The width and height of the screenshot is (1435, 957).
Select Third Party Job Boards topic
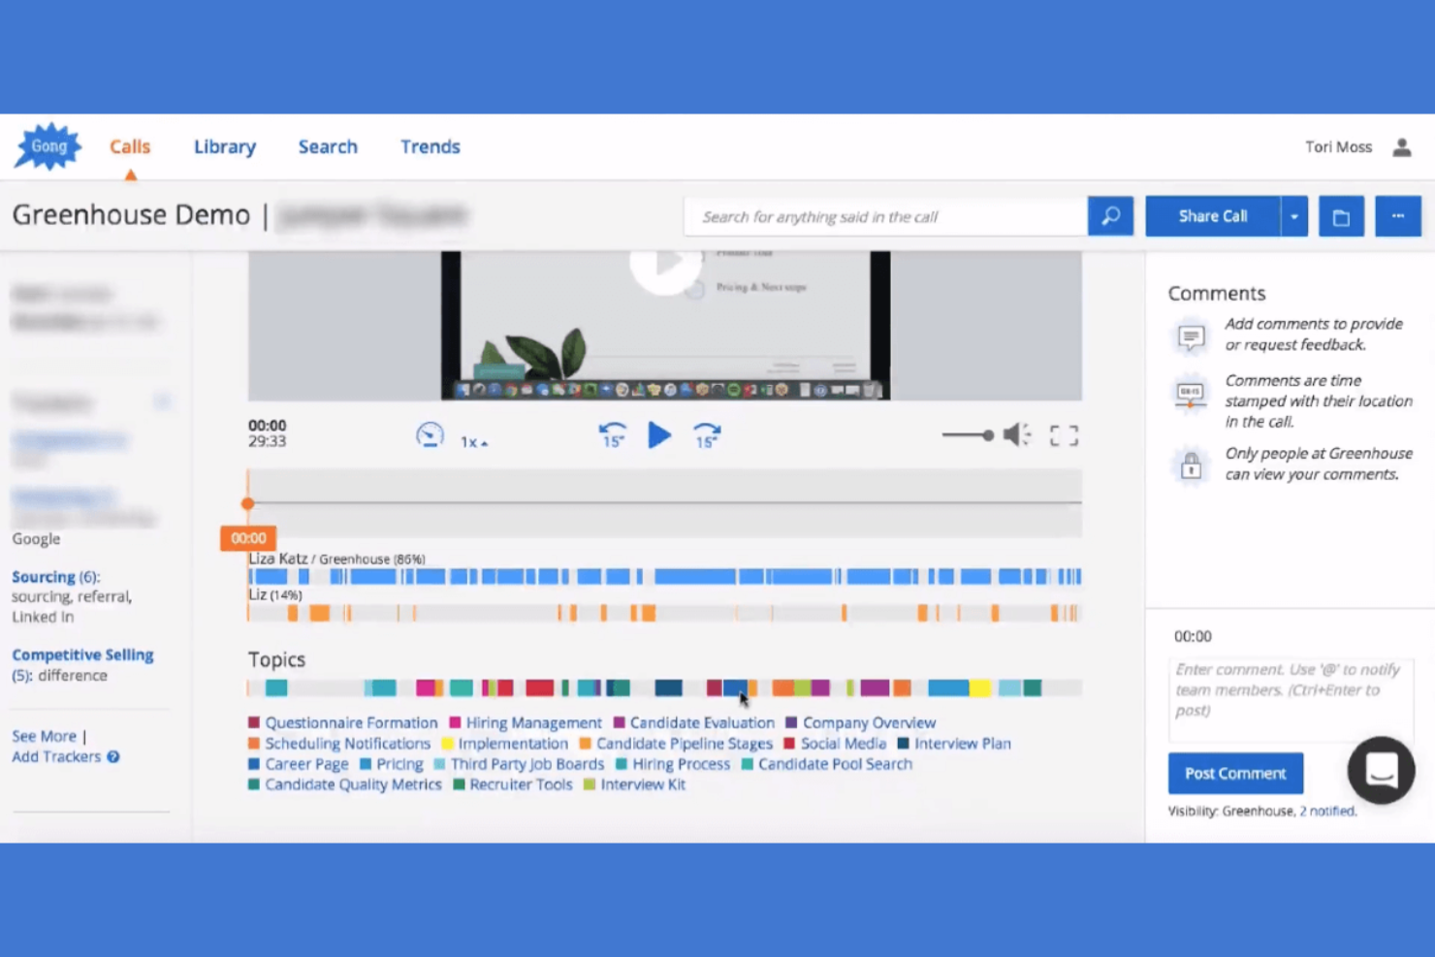pos(519,764)
